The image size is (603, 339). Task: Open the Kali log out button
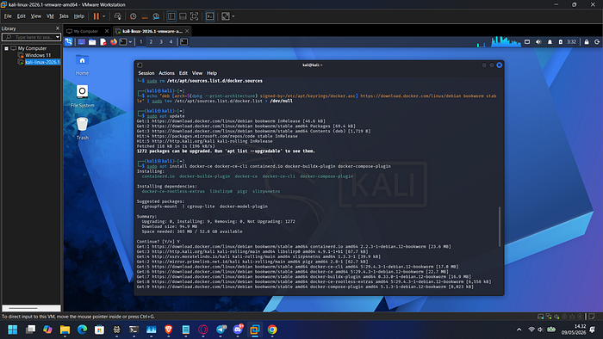pyautogui.click(x=597, y=42)
